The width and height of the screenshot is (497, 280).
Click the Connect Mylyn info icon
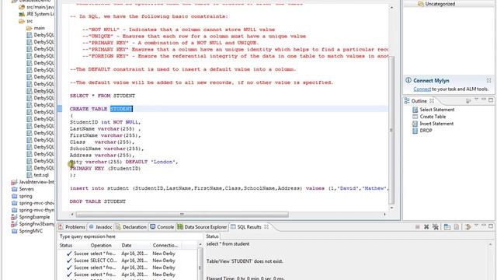pyautogui.click(x=408, y=80)
